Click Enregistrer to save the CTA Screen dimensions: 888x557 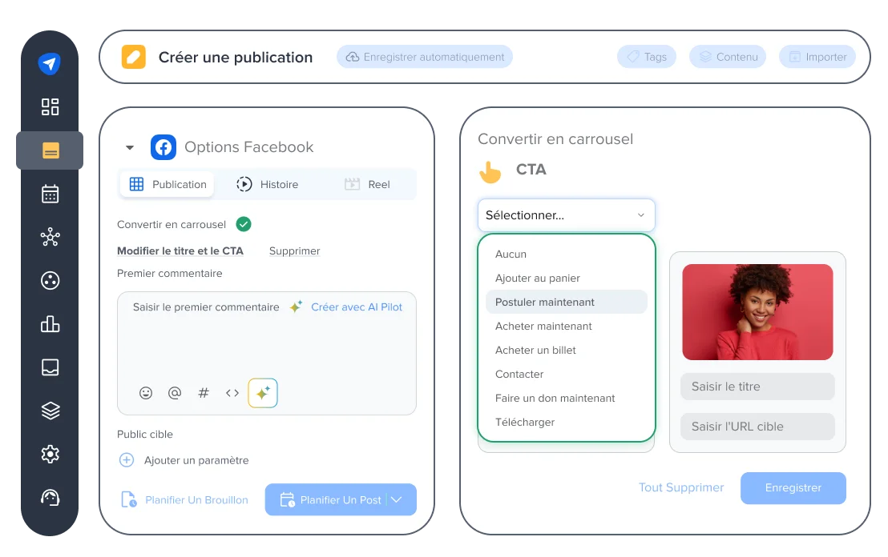tap(793, 487)
